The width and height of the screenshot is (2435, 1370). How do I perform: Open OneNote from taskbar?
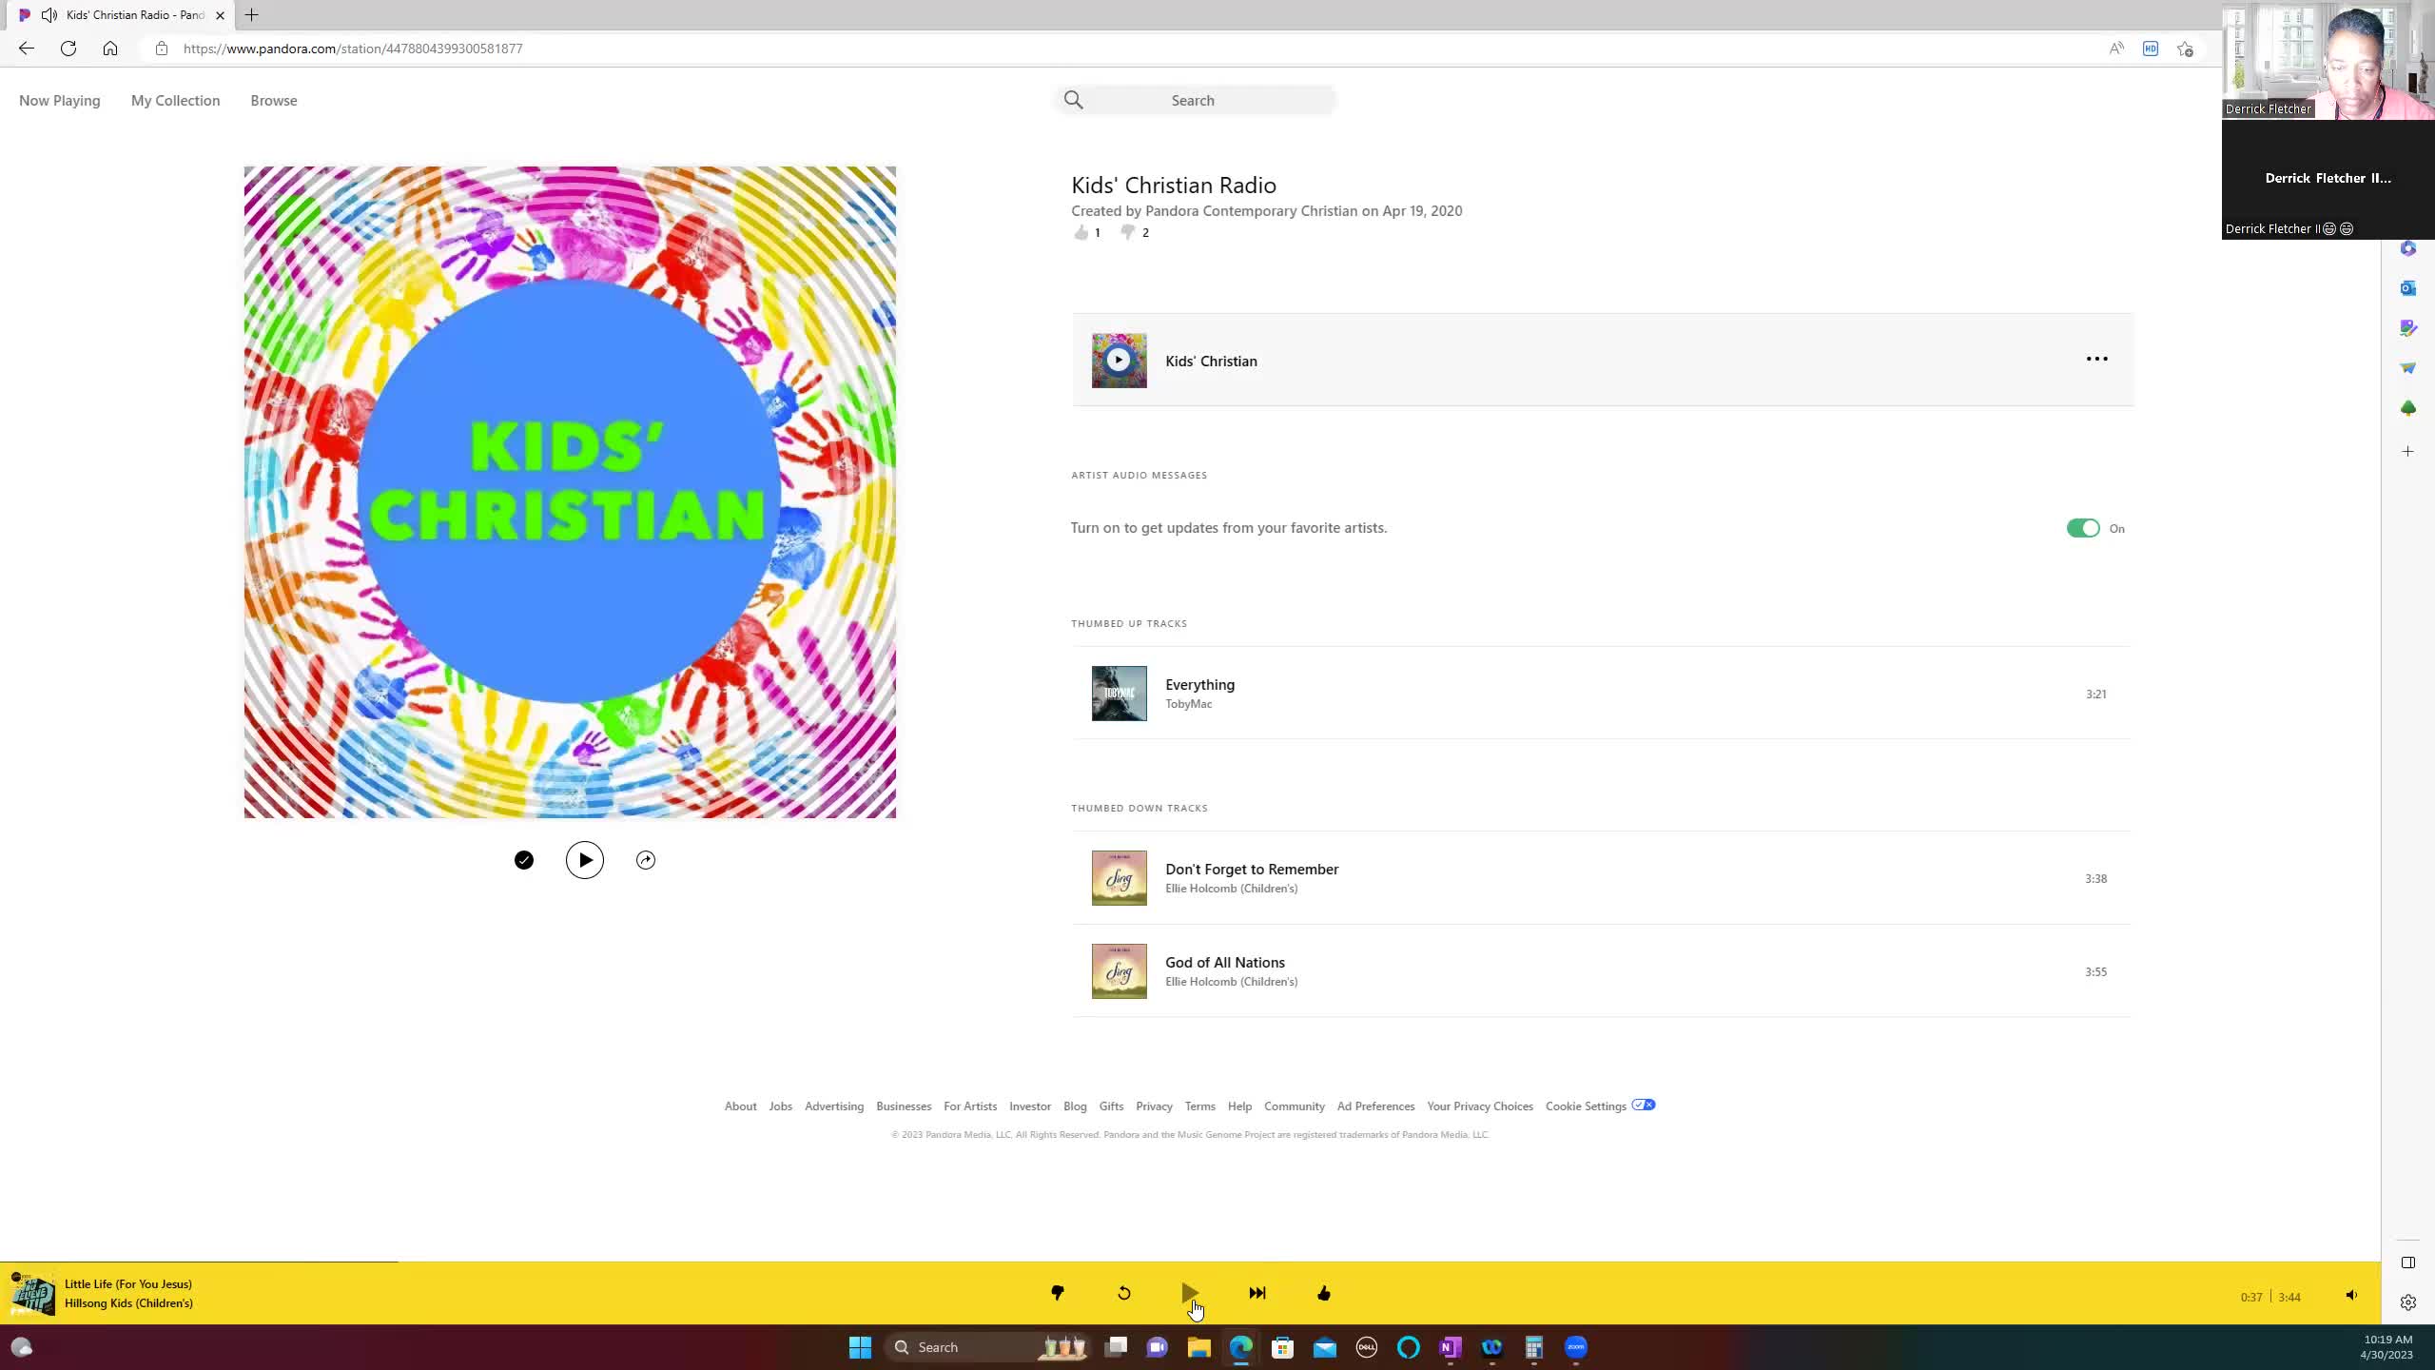(x=1450, y=1347)
